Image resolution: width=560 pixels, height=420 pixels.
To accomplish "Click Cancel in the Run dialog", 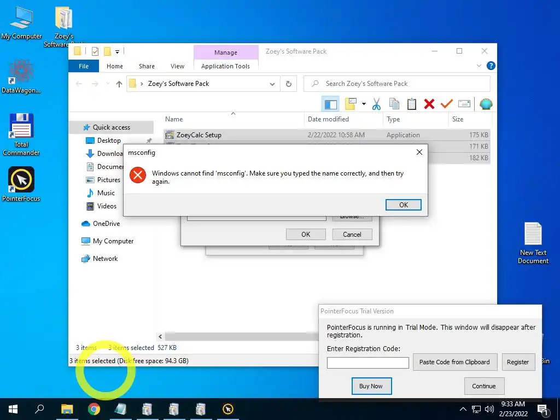I will (352, 234).
